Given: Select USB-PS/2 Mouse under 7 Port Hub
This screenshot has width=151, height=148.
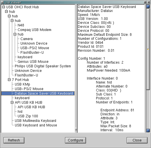Looking at the screenshot, I should coord(29,89).
